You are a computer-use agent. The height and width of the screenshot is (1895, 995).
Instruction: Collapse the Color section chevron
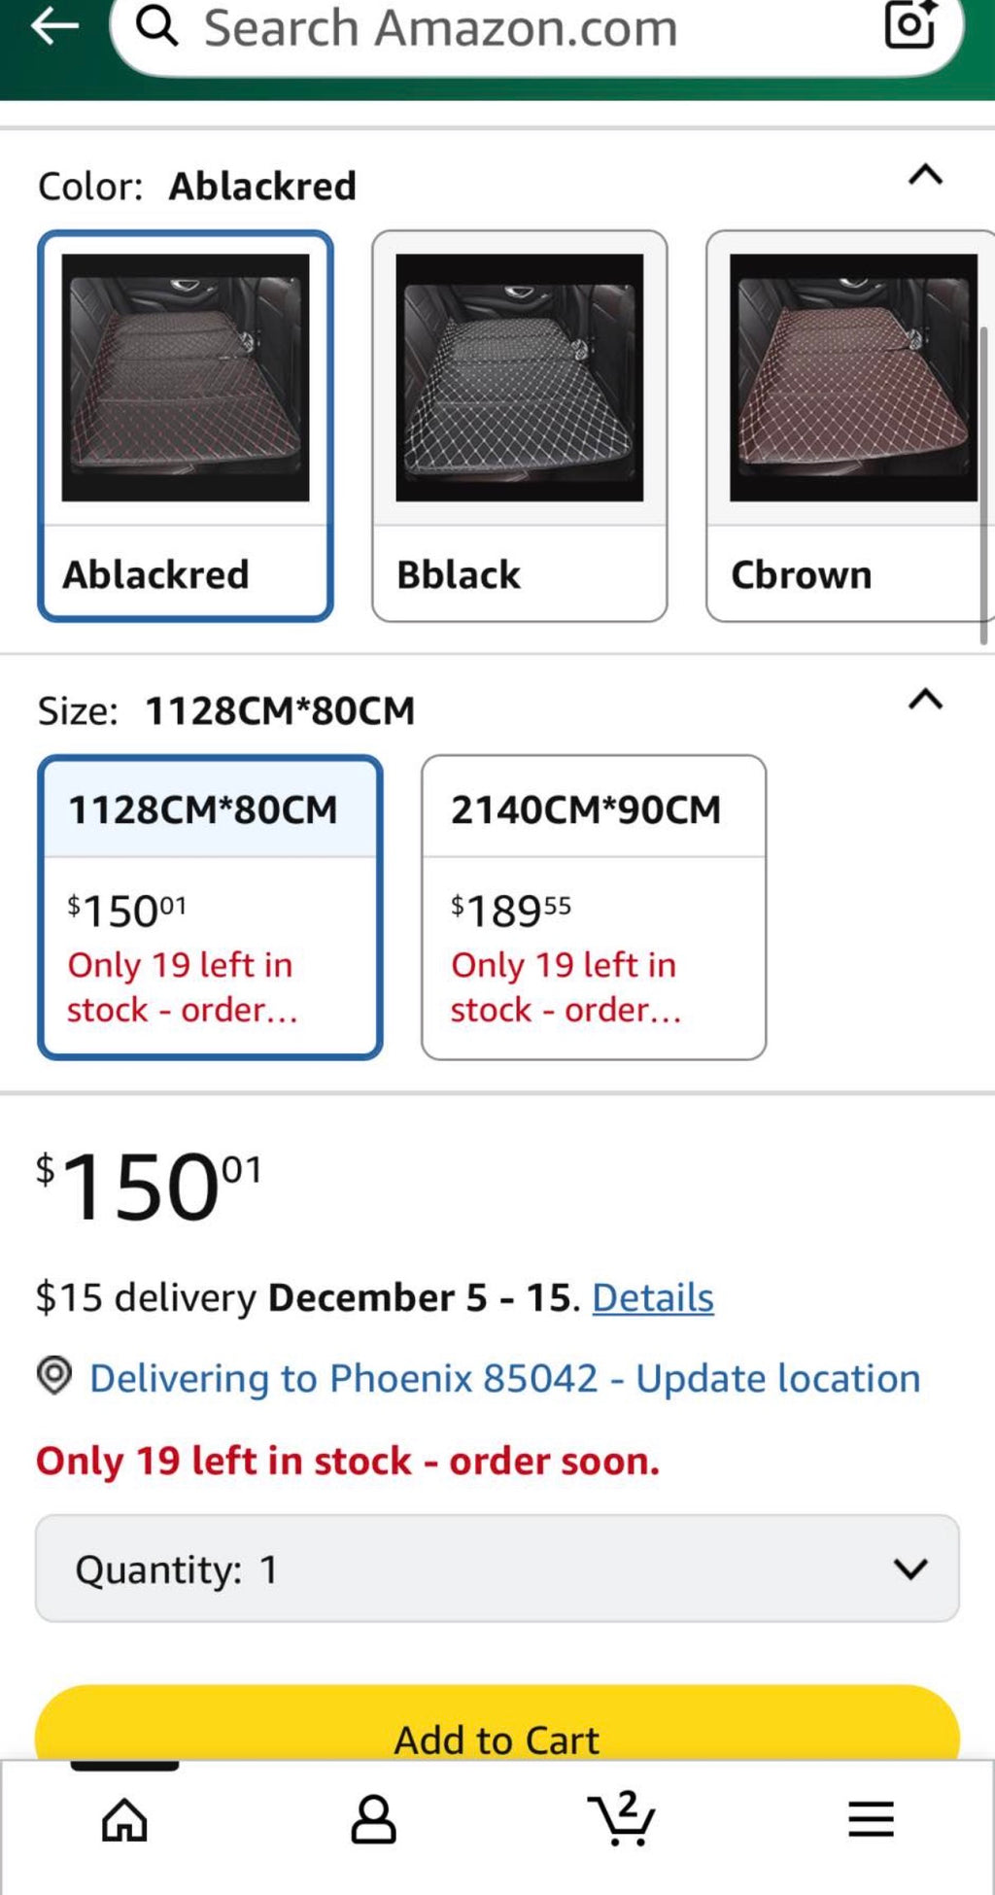[x=925, y=175]
